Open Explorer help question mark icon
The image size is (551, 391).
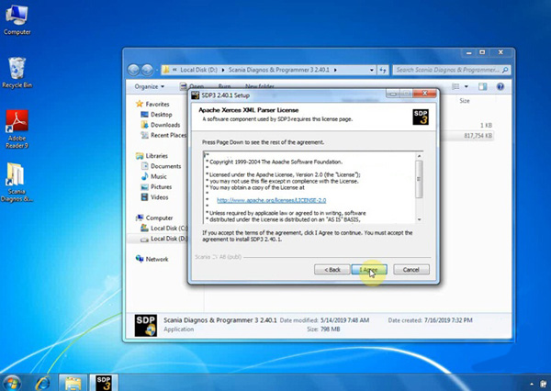pos(500,86)
